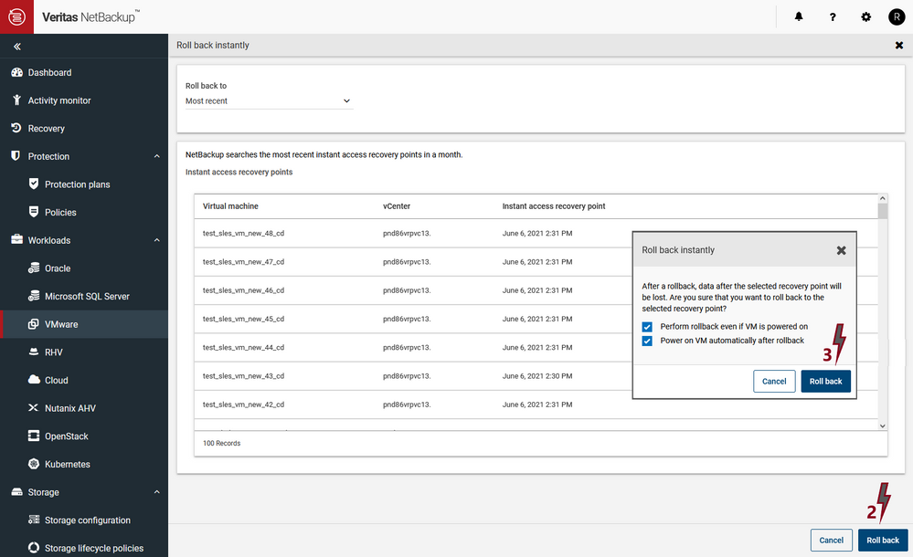The width and height of the screenshot is (913, 557).
Task: Toggle Power on VM automatically after rollback
Action: point(647,341)
